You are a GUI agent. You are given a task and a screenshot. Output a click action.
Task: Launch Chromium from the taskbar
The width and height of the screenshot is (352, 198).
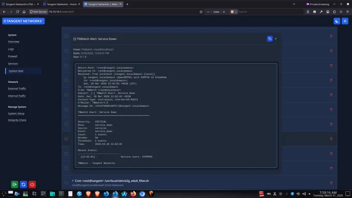coord(142,194)
